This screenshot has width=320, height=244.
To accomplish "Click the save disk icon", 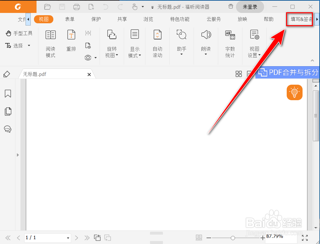I will [62, 7].
